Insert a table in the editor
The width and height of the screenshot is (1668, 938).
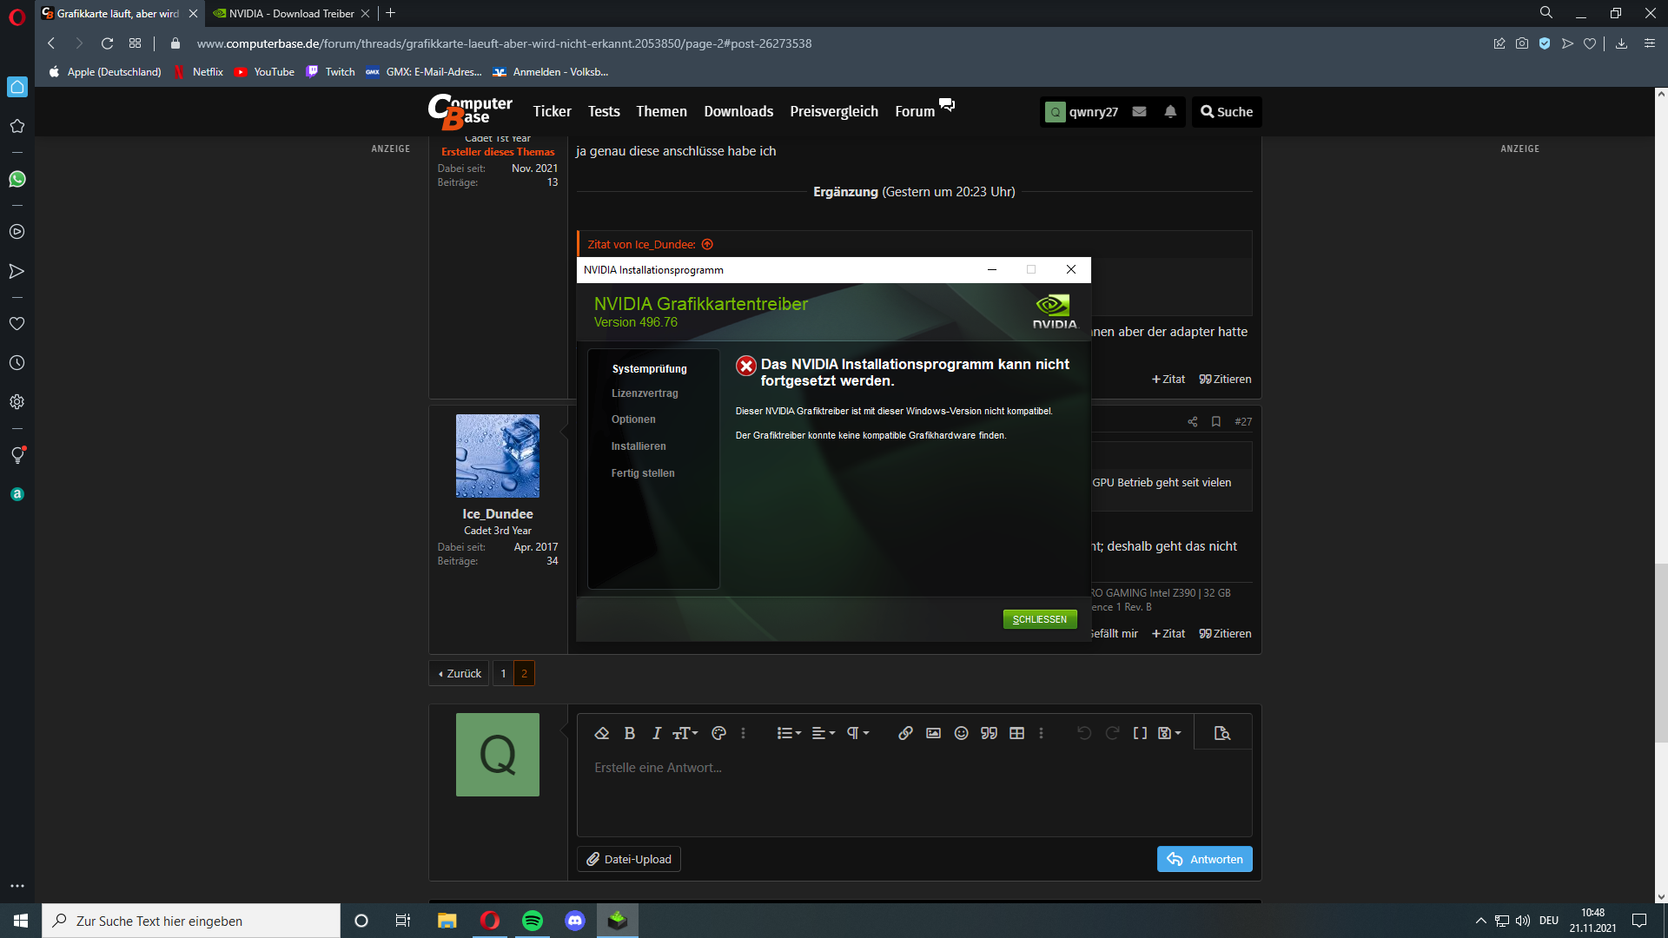pyautogui.click(x=1016, y=733)
